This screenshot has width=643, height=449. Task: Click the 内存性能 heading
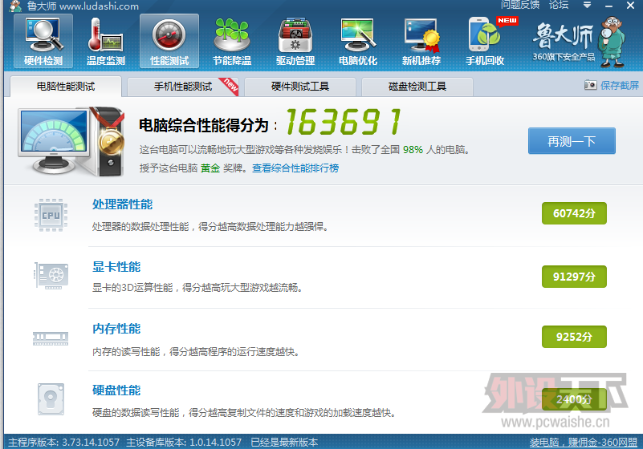pyautogui.click(x=116, y=329)
